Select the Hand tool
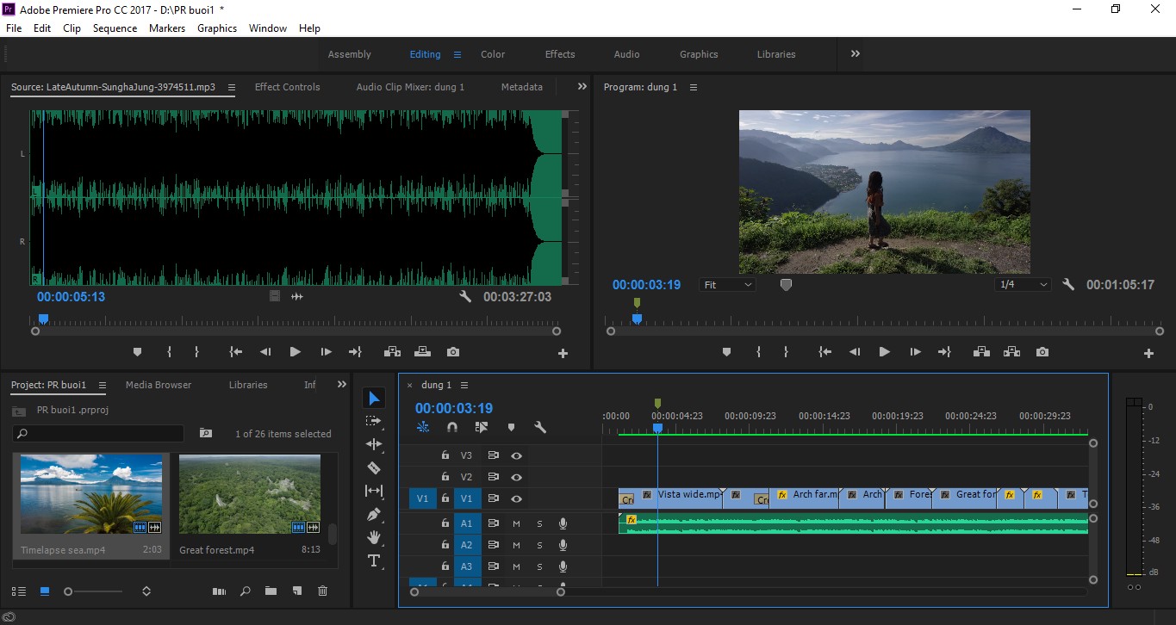1176x625 pixels. pos(374,537)
